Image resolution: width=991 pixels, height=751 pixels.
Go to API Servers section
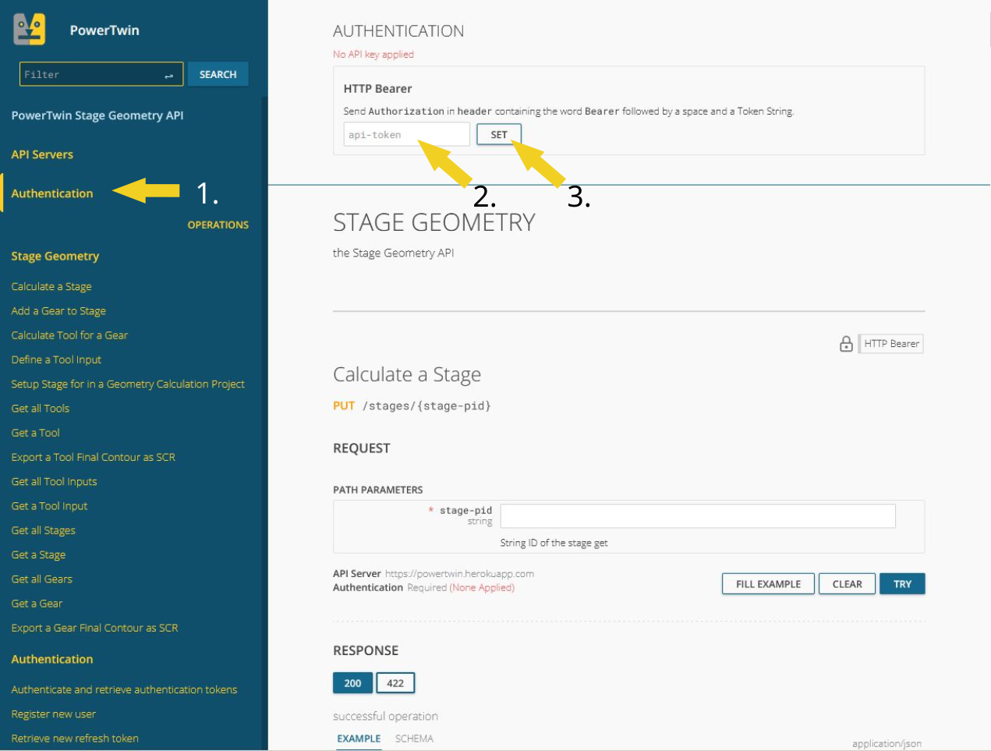pyautogui.click(x=42, y=154)
